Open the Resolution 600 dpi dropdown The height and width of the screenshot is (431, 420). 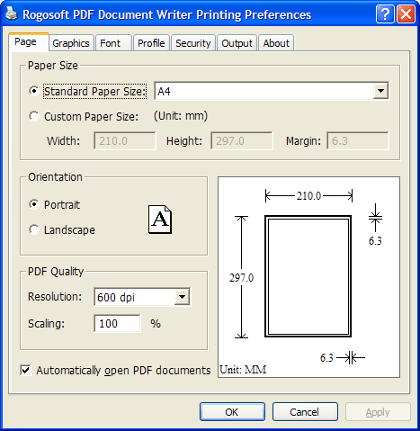coord(182,297)
